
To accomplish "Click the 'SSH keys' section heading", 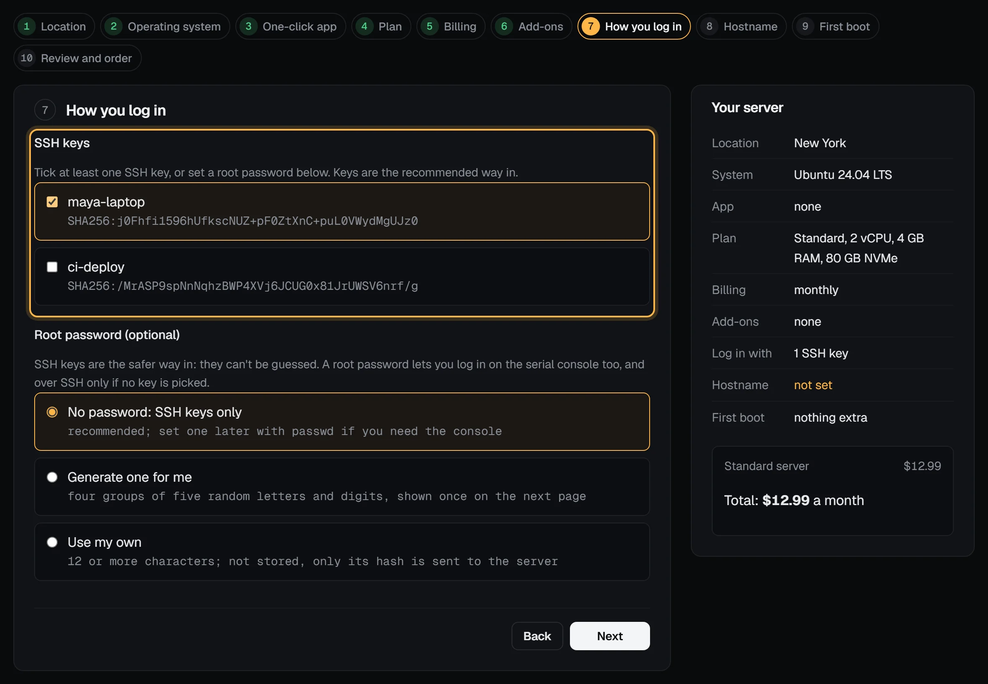I will click(x=62, y=143).
